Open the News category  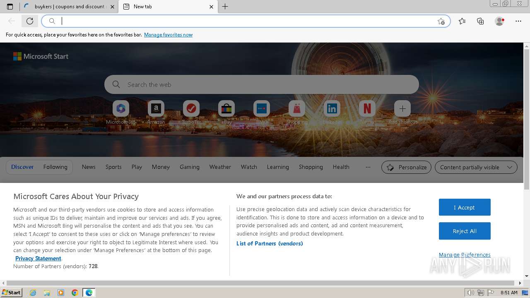89,167
